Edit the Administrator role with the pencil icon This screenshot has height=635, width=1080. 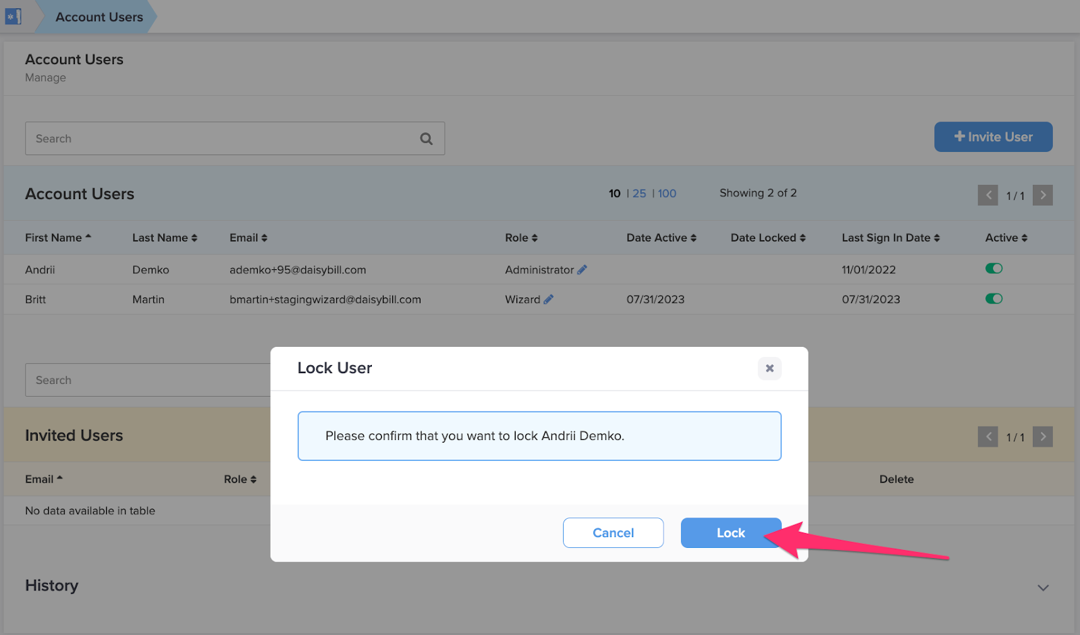[583, 269]
